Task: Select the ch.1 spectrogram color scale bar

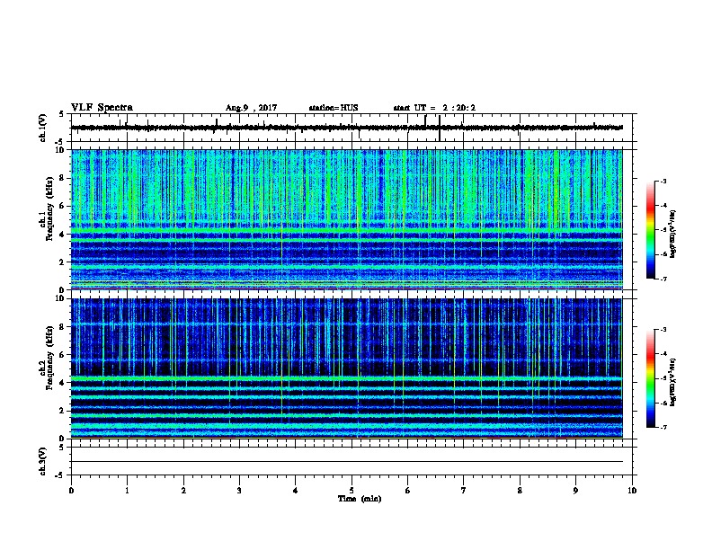Action: (651, 230)
